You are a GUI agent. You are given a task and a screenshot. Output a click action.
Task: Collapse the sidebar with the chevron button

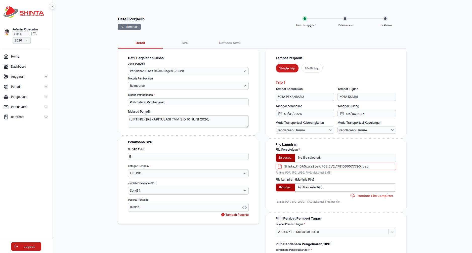pyautogui.click(x=52, y=6)
